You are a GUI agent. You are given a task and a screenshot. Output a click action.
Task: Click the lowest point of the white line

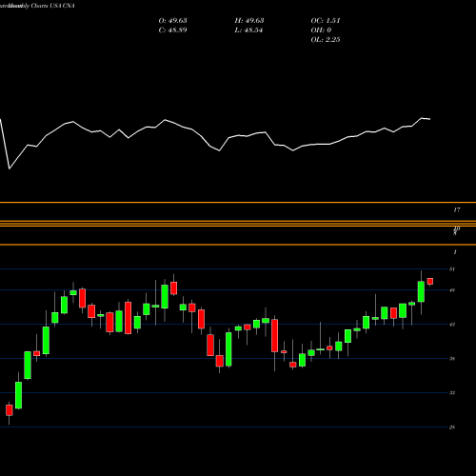point(10,169)
